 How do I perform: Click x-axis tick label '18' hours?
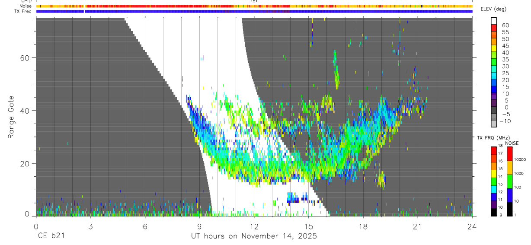363,227
